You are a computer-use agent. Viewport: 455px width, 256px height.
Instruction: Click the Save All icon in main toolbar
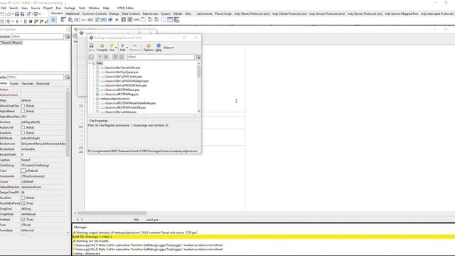(22, 14)
